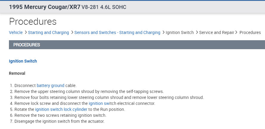The height and width of the screenshot is (129, 265).
Task: Click the 1995 Mercury Cougar/XR7 vehicle title
Action: tap(44, 7)
